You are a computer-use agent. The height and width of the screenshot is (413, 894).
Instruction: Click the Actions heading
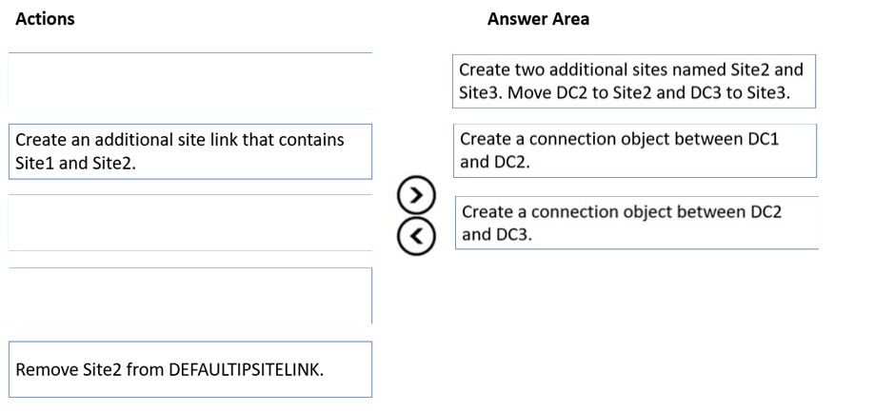coord(45,19)
